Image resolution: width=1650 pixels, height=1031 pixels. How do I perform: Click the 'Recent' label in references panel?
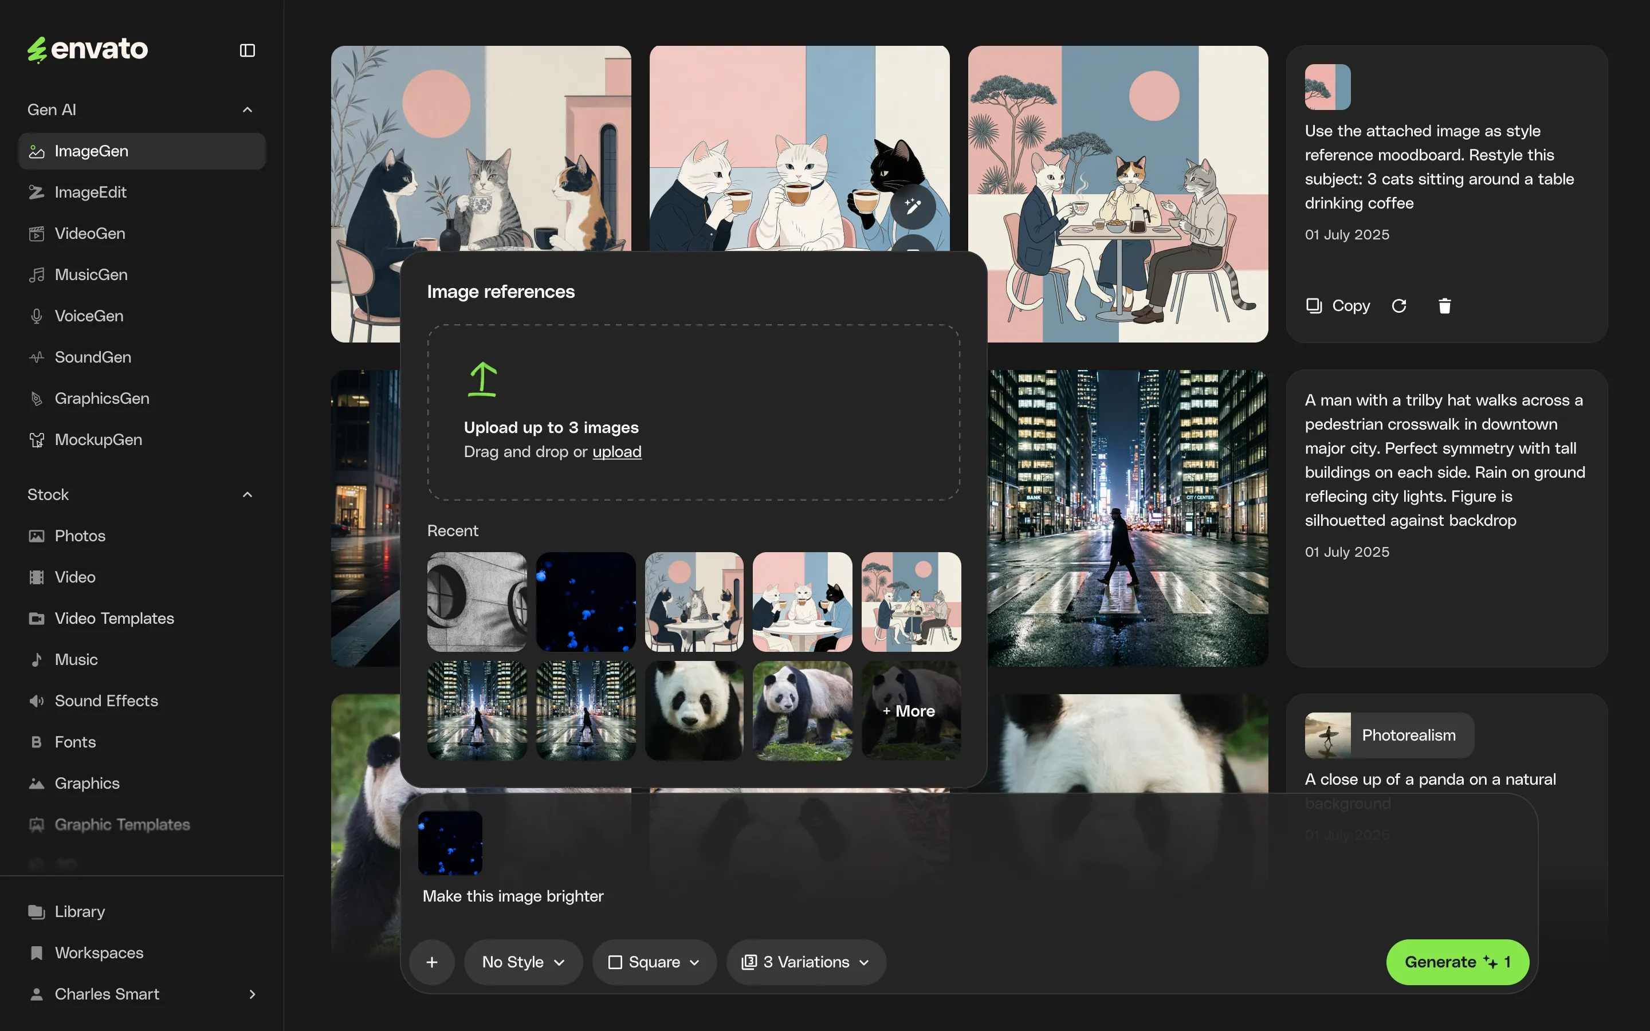tap(453, 530)
